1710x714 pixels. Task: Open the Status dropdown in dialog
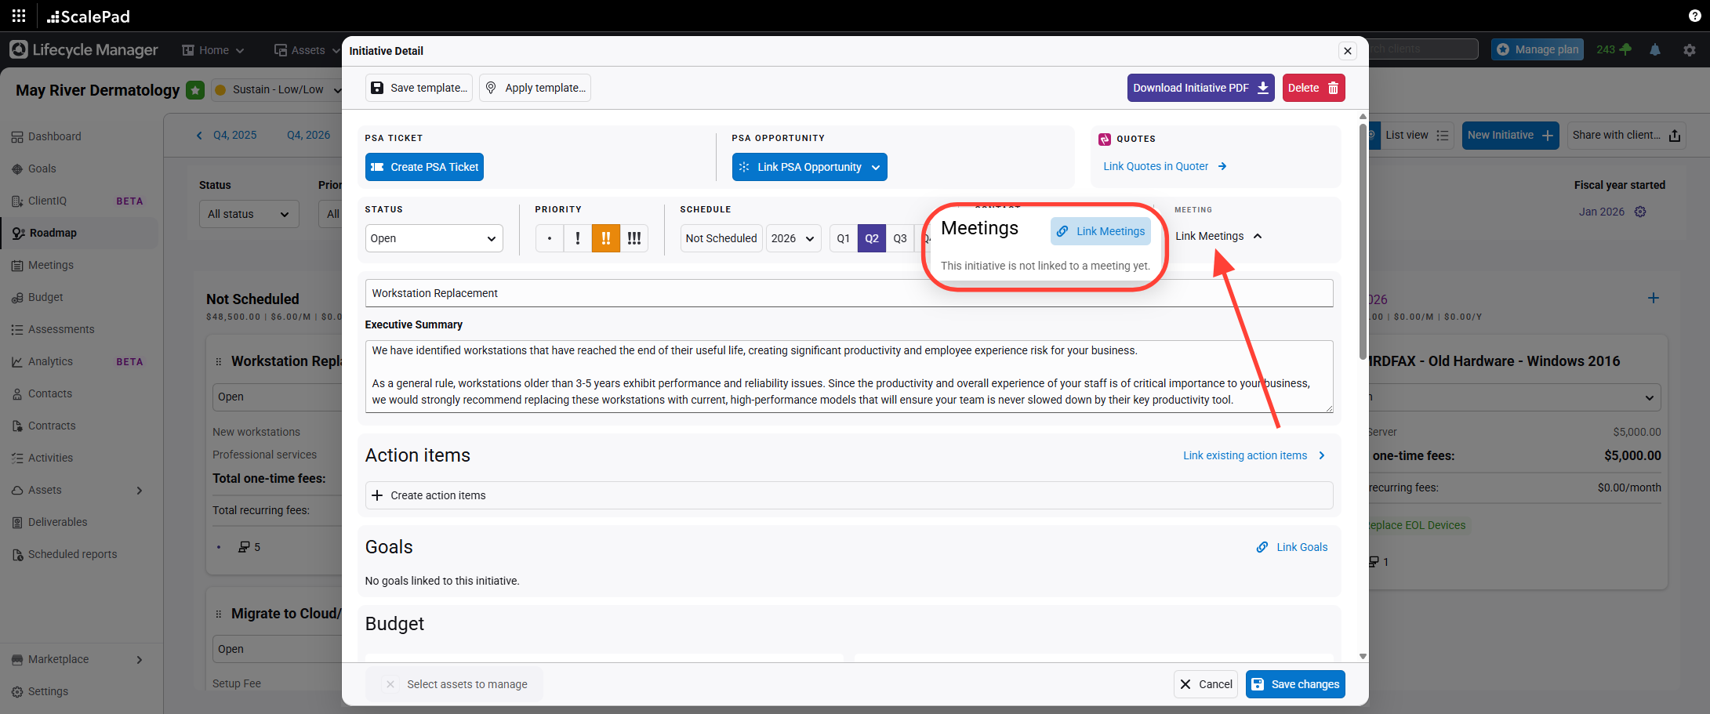pyautogui.click(x=434, y=238)
